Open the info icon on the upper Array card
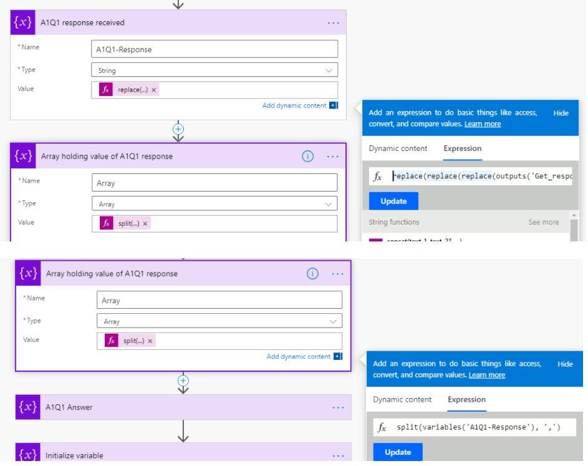This screenshot has width=588, height=466. pos(307,156)
